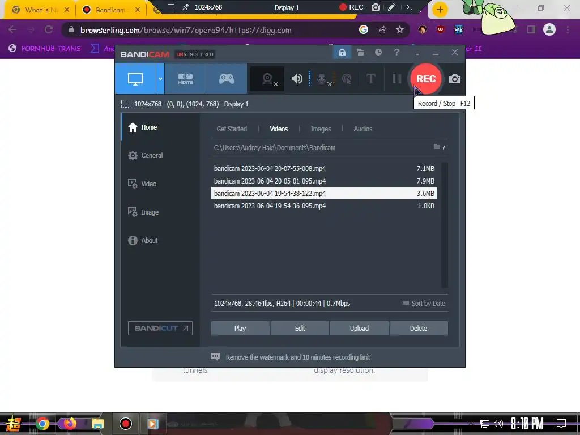The image size is (580, 435).
Task: Switch to the Images tab
Action: tap(321, 129)
